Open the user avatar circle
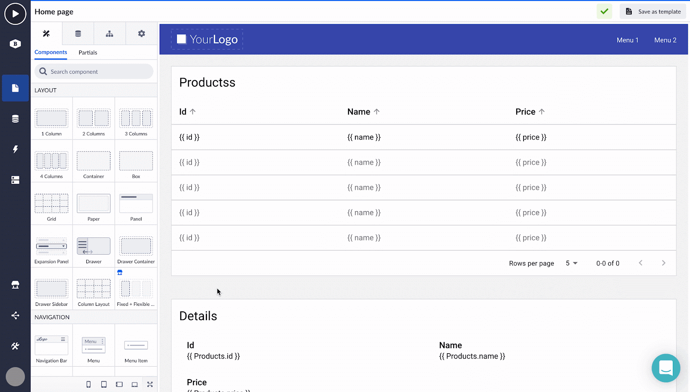The width and height of the screenshot is (690, 392). click(15, 376)
